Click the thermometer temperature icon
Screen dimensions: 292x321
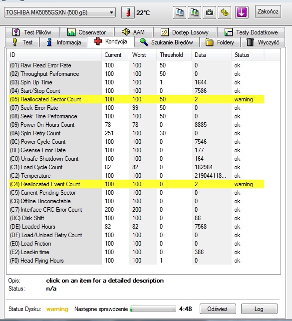pyautogui.click(x=128, y=12)
